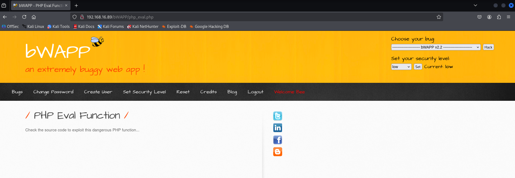Open the OffSec bookmark
Screen dimensions: 515x178
[x=10, y=27]
